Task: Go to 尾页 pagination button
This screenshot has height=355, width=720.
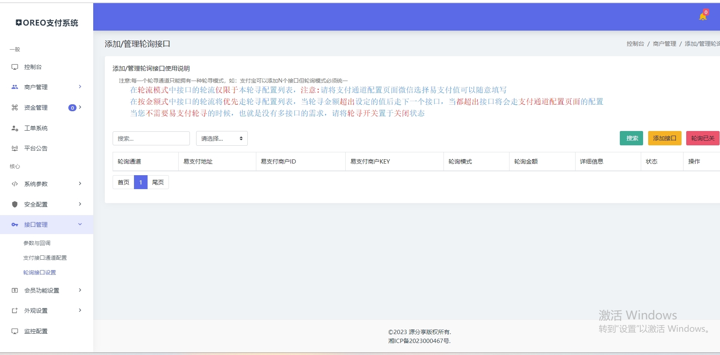Action: 158,182
